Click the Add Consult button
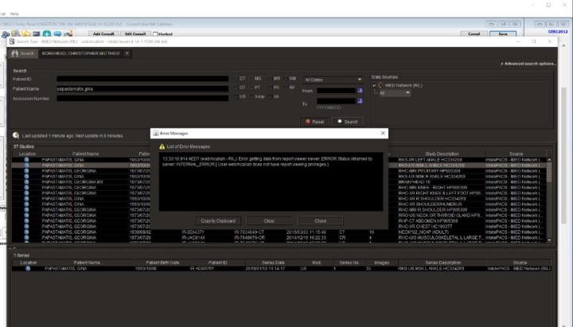 tap(103, 34)
